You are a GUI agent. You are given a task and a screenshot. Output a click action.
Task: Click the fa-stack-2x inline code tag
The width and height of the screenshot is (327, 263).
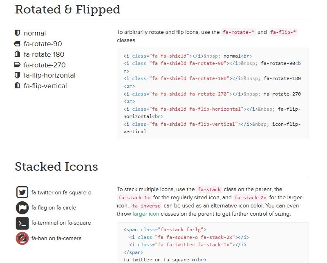click(250, 198)
